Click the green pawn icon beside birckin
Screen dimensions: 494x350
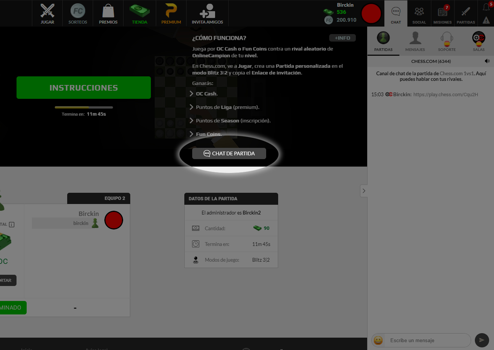tap(95, 223)
